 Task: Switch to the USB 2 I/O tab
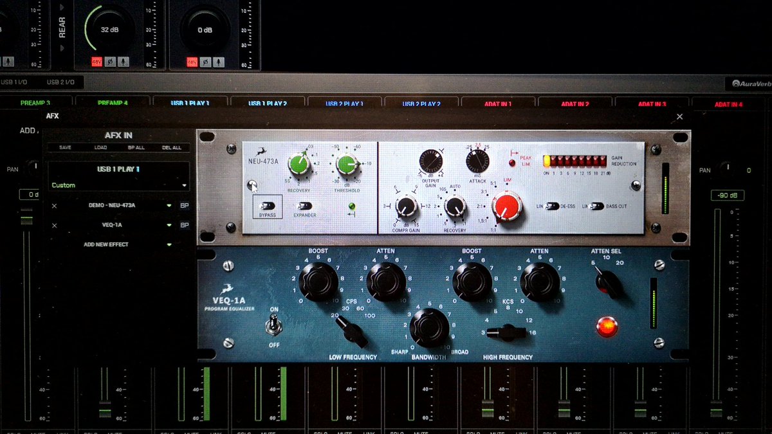[60, 82]
